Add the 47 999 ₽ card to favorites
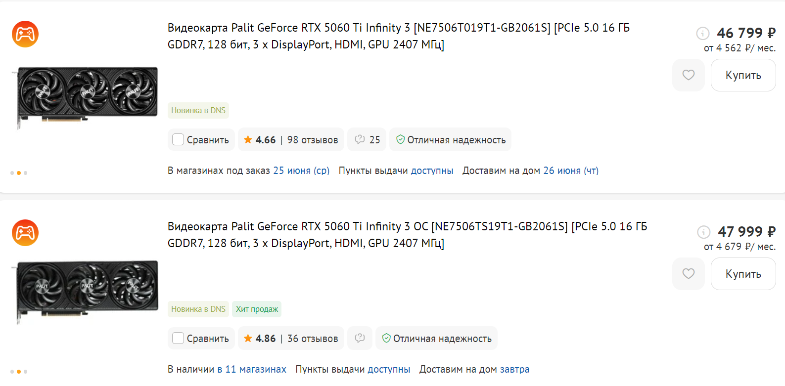This screenshot has width=785, height=386. [x=688, y=274]
